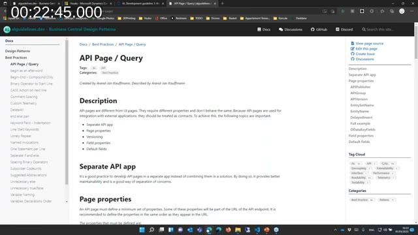The height and width of the screenshot is (235, 418).
Task: Switch to AL Development guideline browser tab
Action: pos(140,3)
